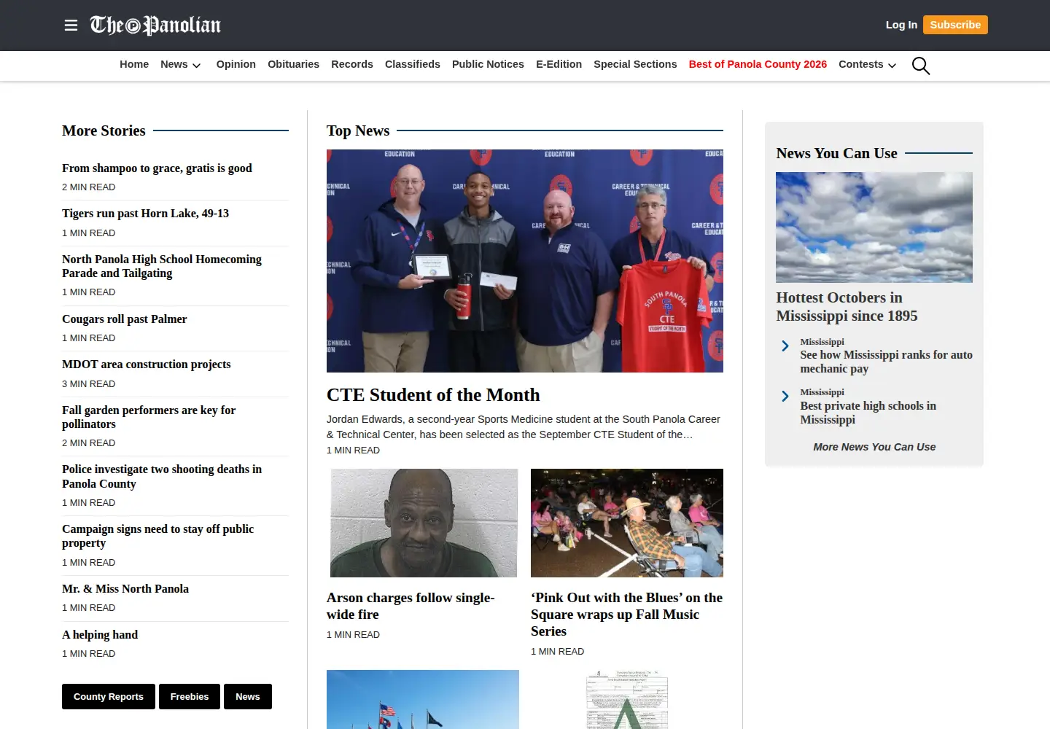Open the Classifieds page
The width and height of the screenshot is (1050, 729).
click(x=413, y=64)
